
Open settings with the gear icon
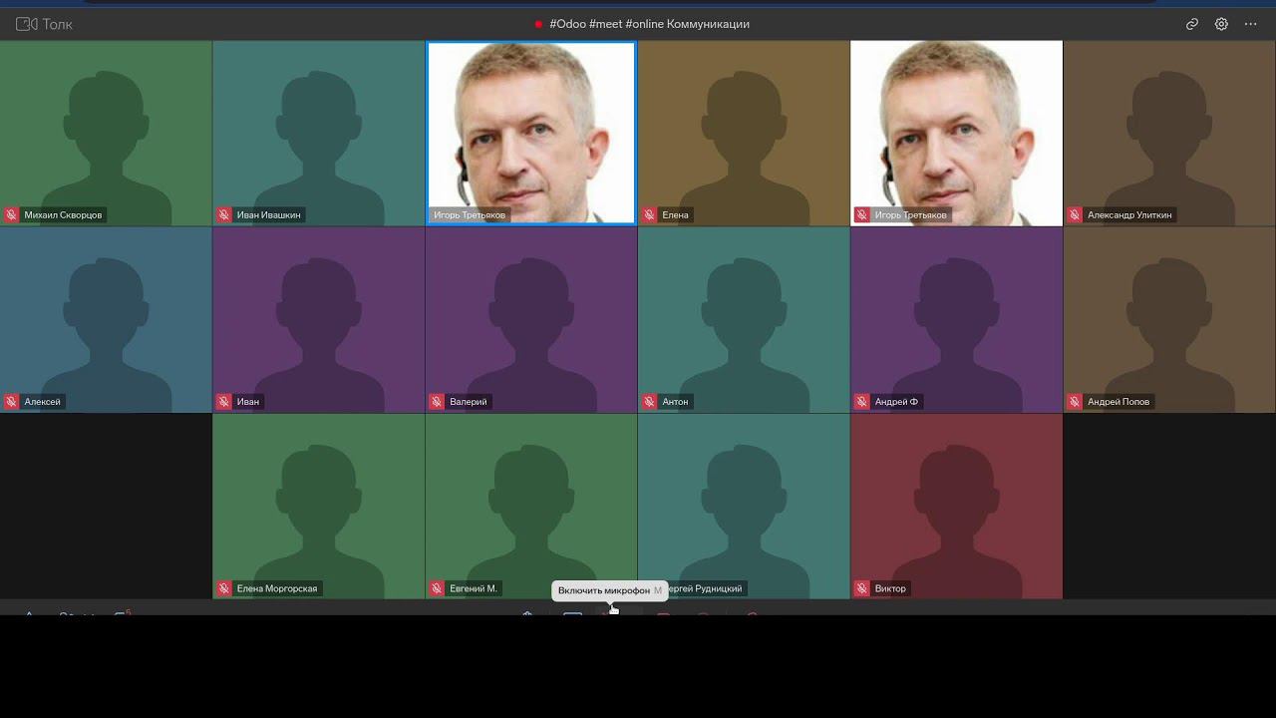tap(1221, 24)
